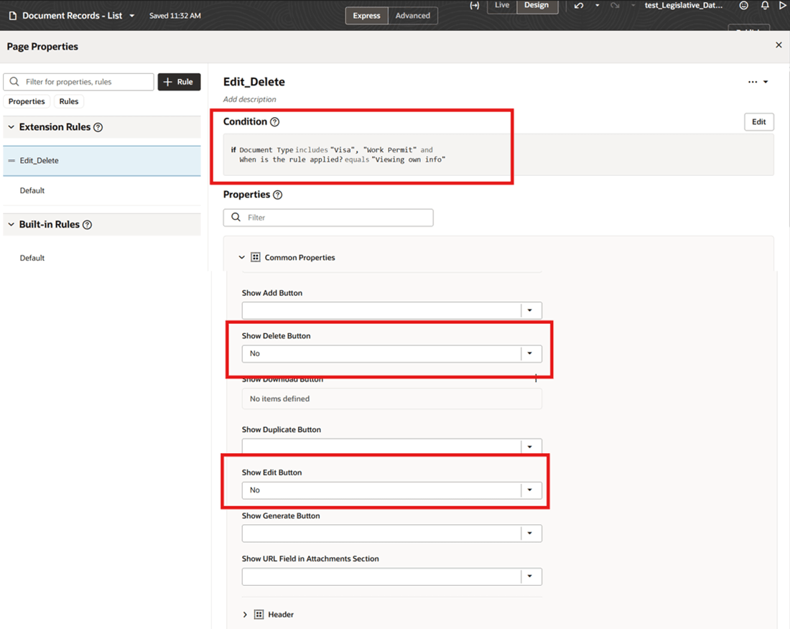Open the test_Legislative_Dat project name
Screen dimensions: 790x629
coord(684,6)
